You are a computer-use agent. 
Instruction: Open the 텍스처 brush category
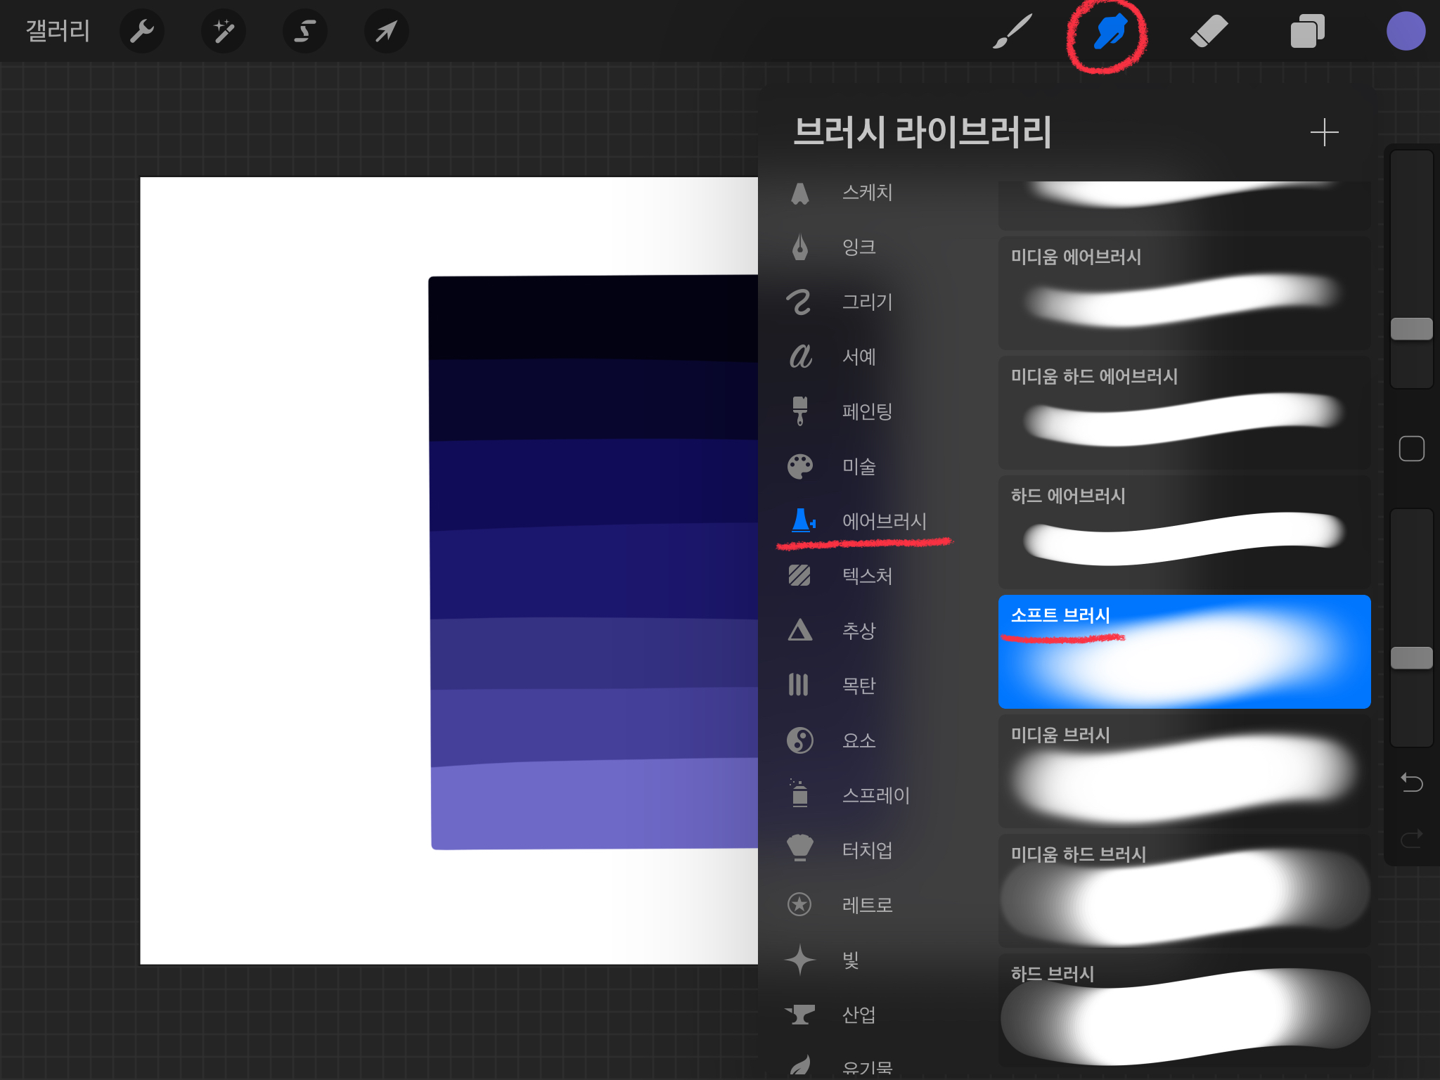[866, 576]
